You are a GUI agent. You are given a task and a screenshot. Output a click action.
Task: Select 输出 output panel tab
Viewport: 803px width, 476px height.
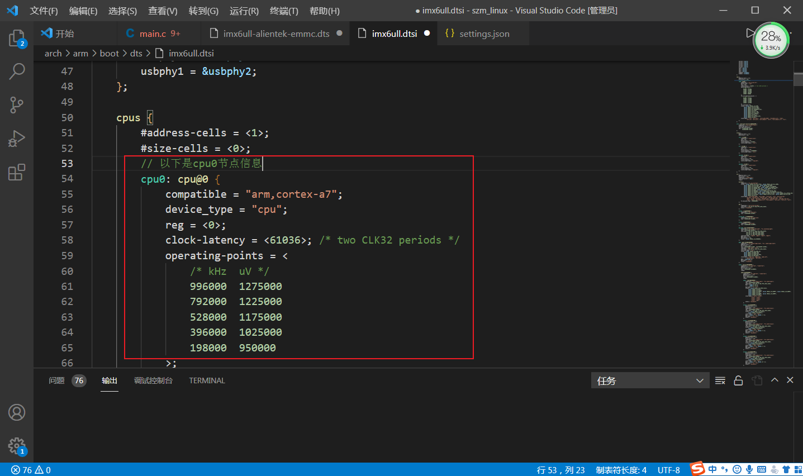110,380
